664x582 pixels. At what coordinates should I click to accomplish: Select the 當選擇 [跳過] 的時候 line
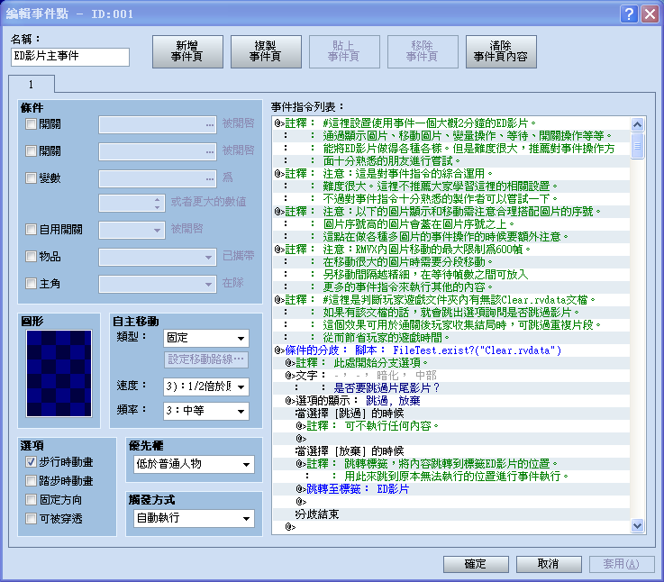tap(451, 414)
